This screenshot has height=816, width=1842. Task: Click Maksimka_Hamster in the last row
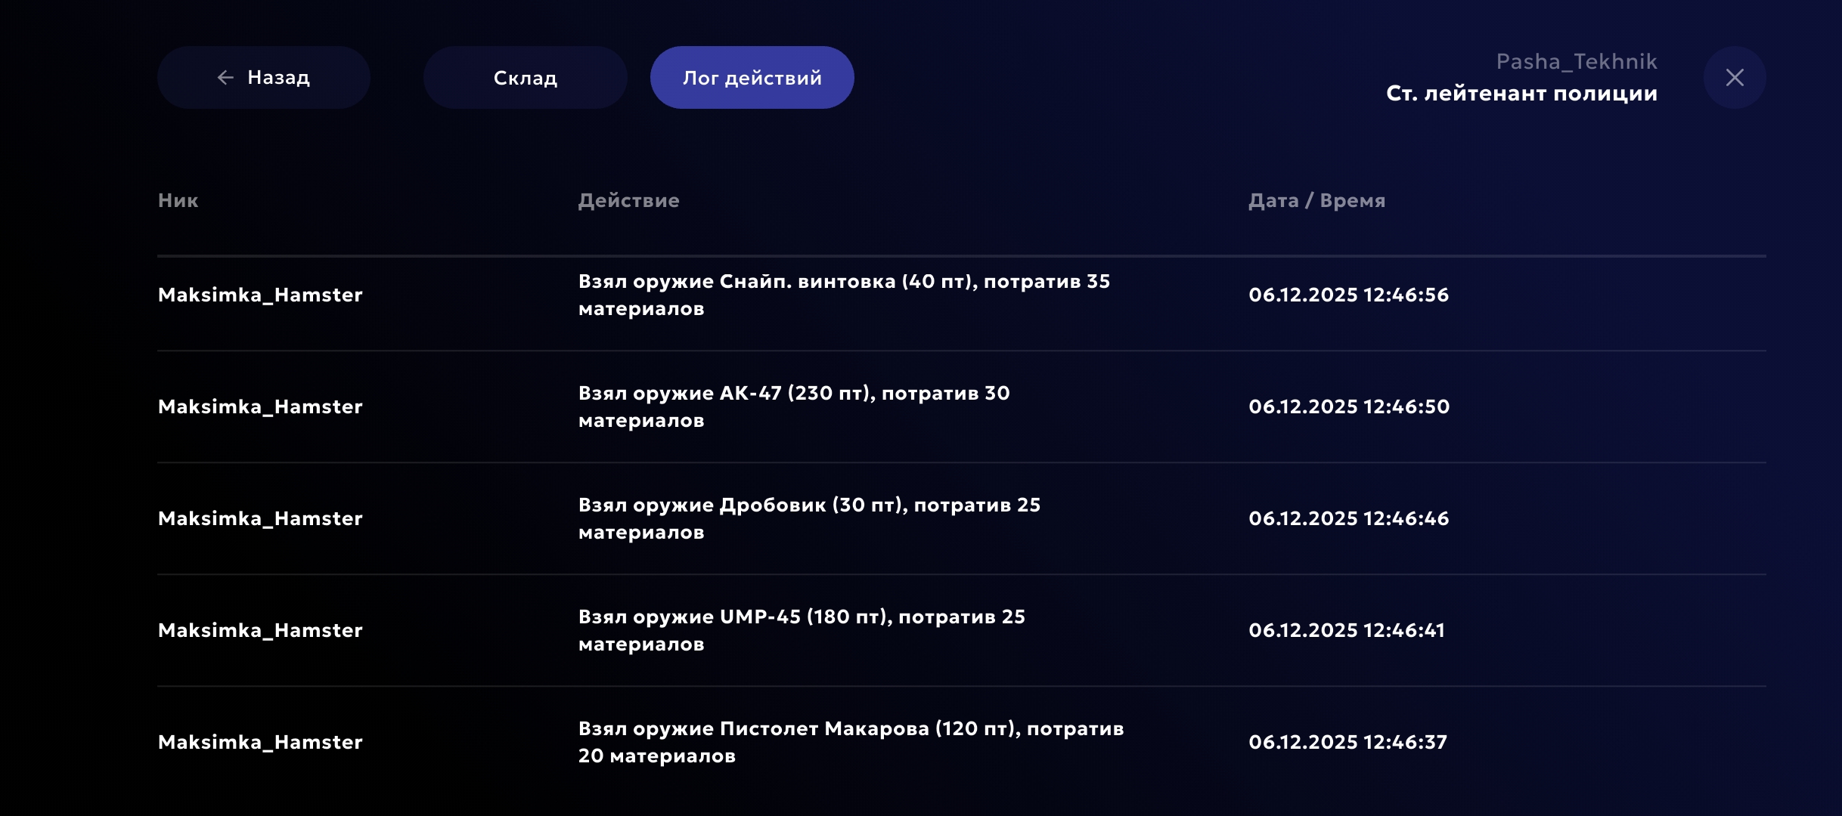pos(260,742)
